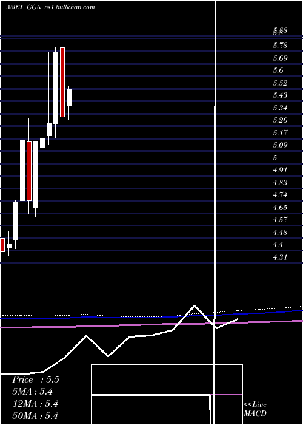Click the 5.69 price axis label
Screen dimensions: 303x425
click(280, 58)
